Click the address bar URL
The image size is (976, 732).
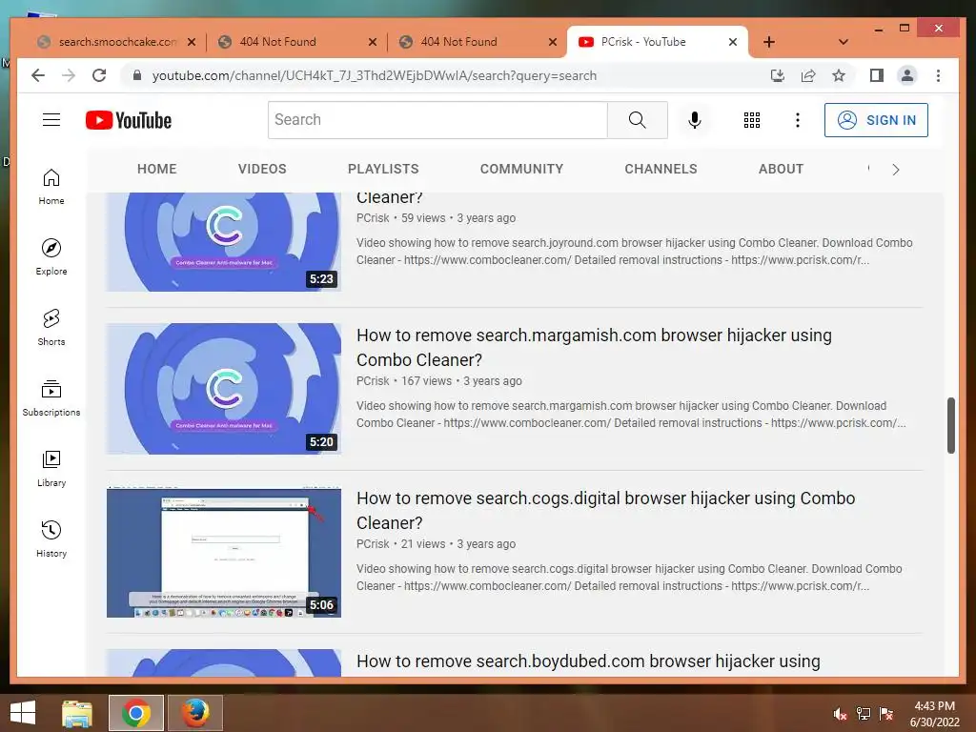click(374, 75)
